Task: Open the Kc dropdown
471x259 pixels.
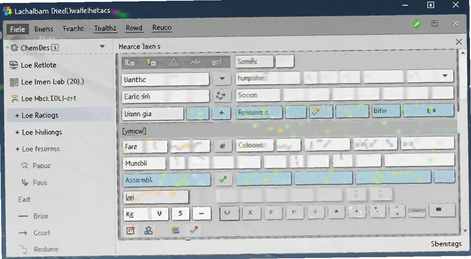Action: [145, 214]
